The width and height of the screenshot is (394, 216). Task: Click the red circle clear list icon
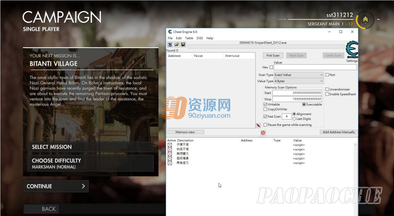(263, 133)
